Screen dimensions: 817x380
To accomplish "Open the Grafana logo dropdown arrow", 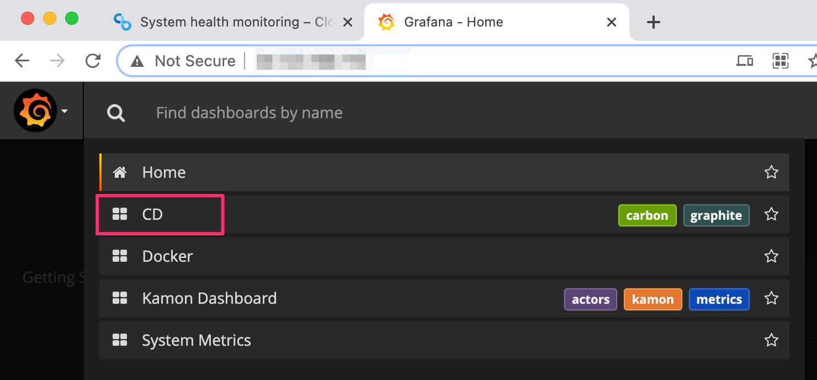I will [x=65, y=112].
